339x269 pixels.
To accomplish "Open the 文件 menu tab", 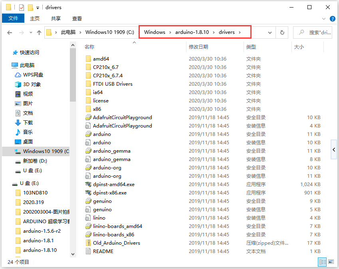I will [x=13, y=18].
